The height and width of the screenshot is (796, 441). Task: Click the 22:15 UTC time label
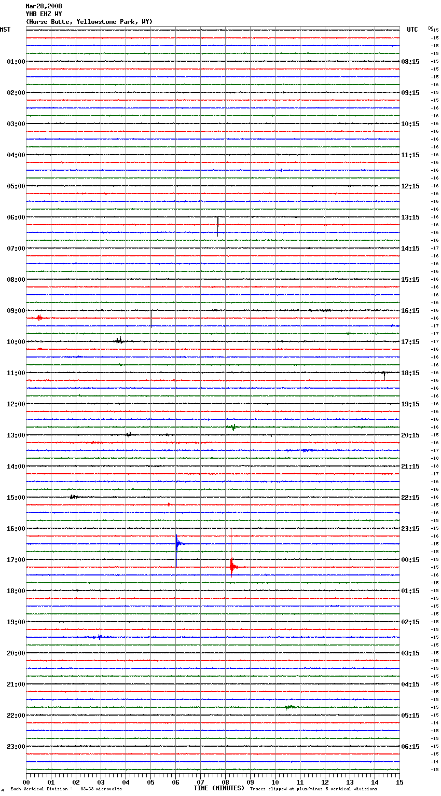(x=410, y=498)
